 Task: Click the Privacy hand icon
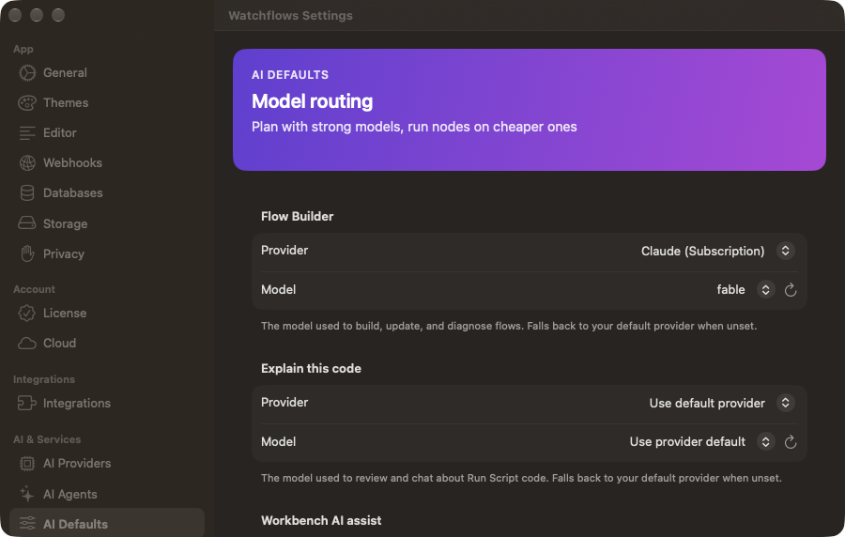pos(27,253)
